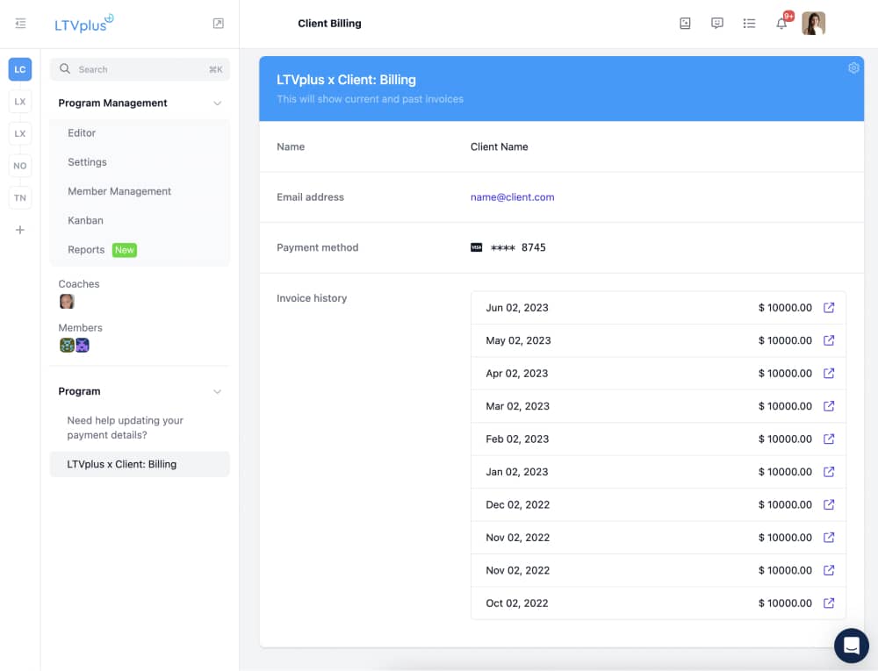The height and width of the screenshot is (671, 878).
Task: Open the Mar 02, 2023 invoice link icon
Action: click(829, 406)
